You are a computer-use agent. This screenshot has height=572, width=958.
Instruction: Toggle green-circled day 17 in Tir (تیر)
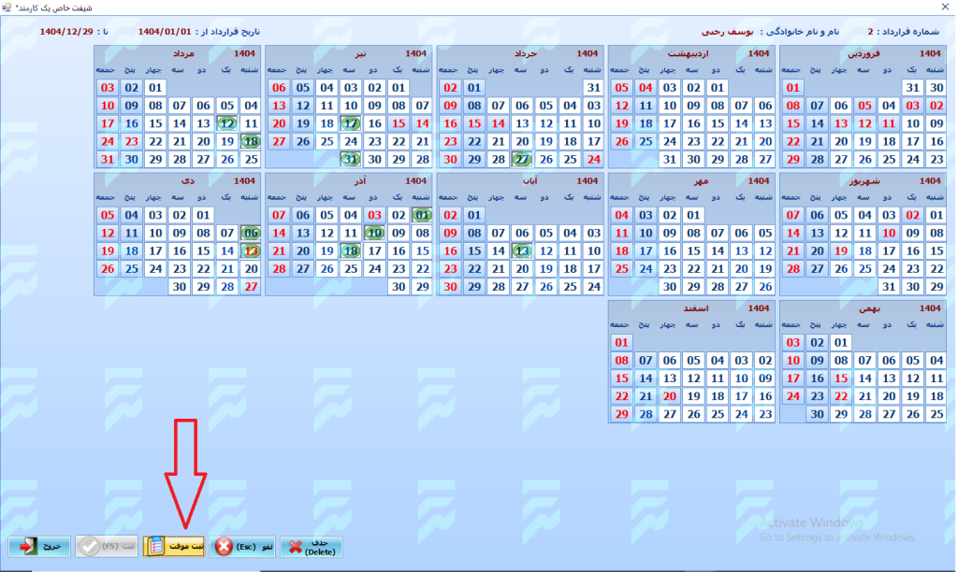(351, 123)
